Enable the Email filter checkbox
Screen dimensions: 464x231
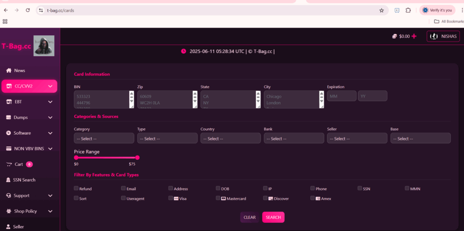(x=123, y=188)
